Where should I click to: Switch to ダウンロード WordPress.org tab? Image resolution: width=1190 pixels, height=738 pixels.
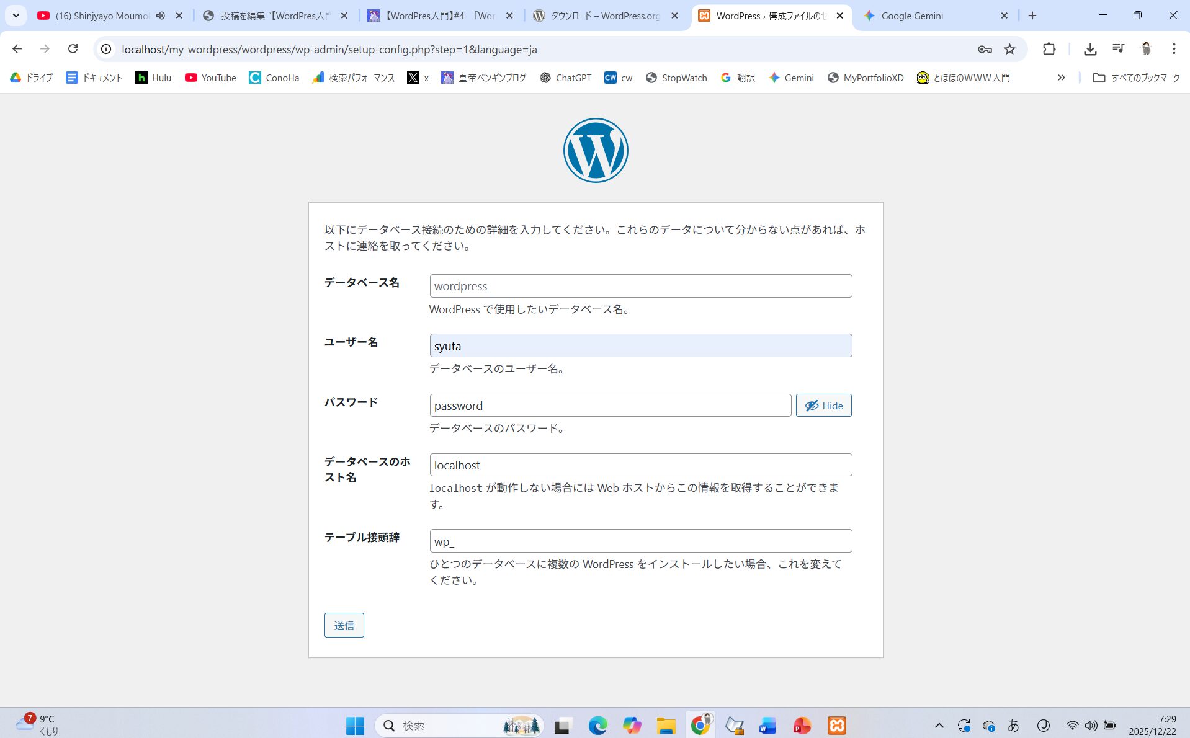point(605,16)
